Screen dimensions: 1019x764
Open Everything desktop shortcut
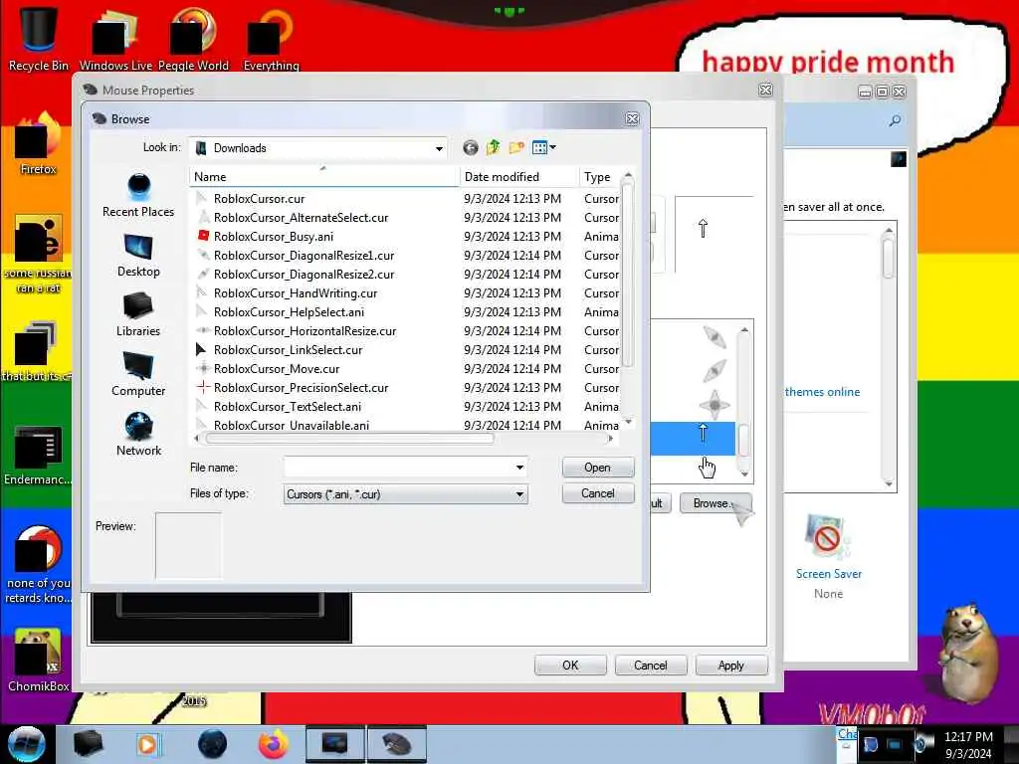(271, 38)
